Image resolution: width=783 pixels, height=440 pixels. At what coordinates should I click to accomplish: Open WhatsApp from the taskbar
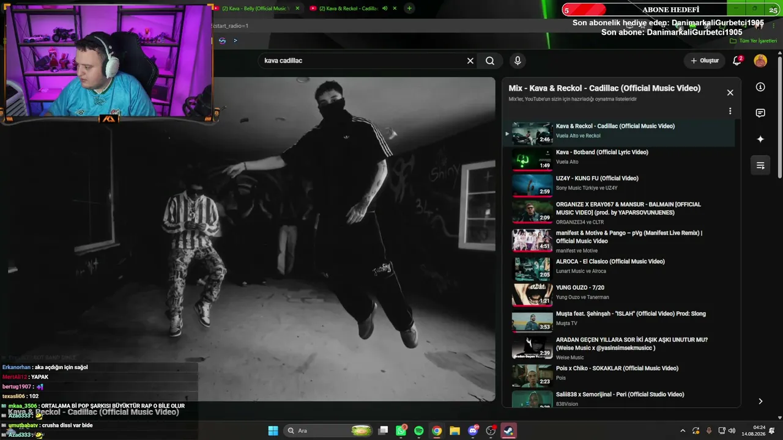point(401,431)
